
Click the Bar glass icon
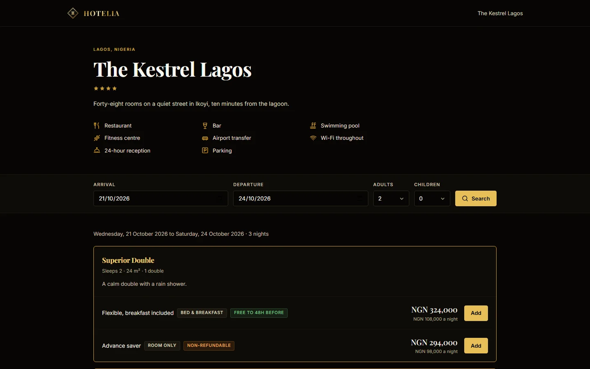205,125
